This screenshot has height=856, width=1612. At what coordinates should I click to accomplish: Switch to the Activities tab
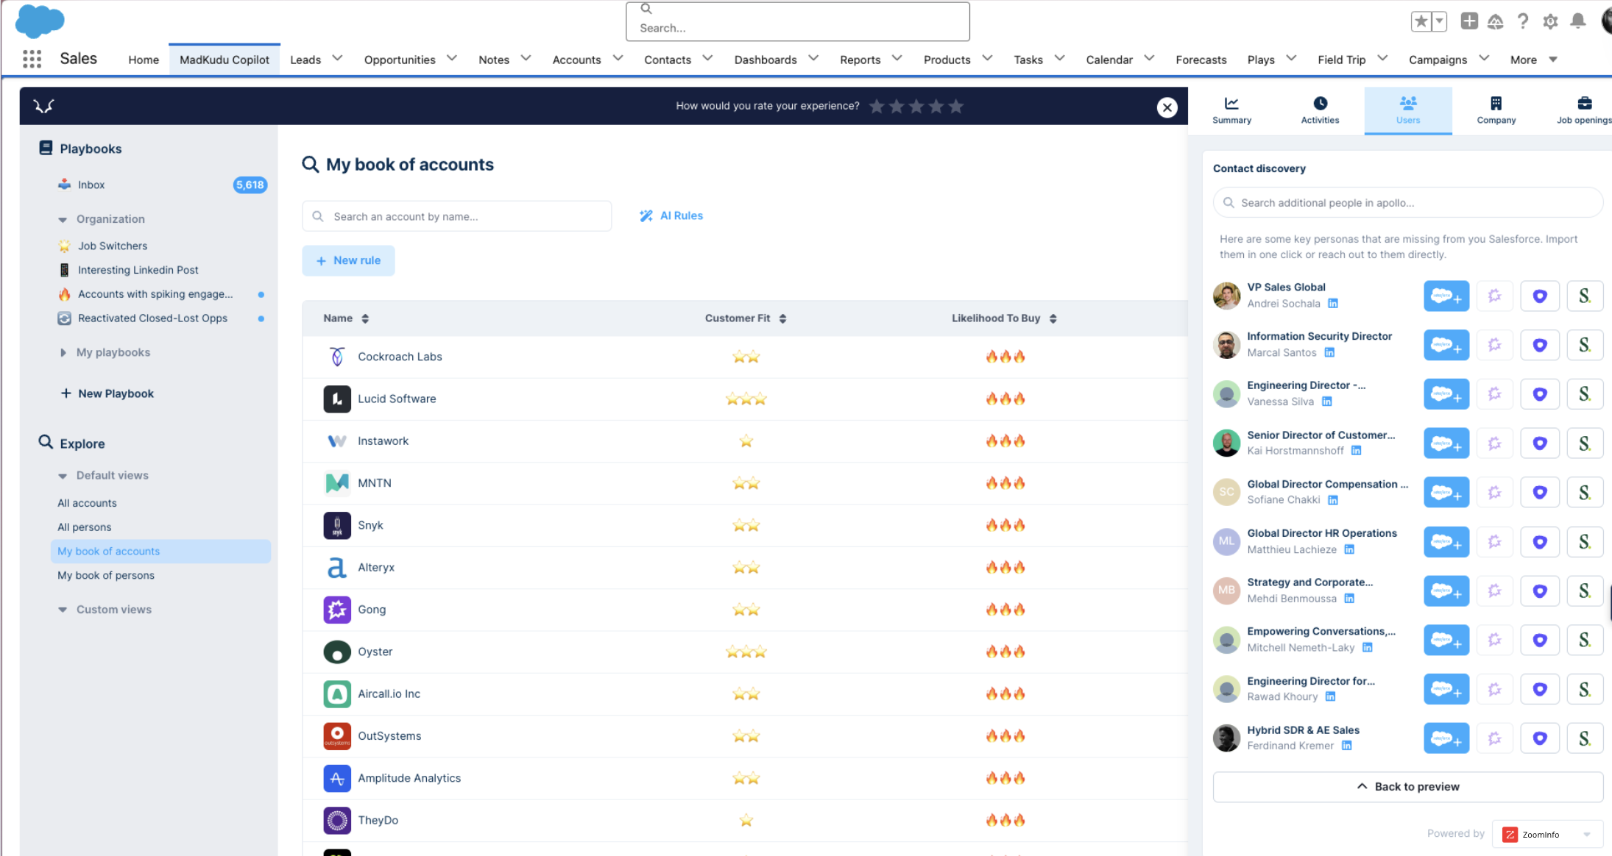click(1320, 110)
